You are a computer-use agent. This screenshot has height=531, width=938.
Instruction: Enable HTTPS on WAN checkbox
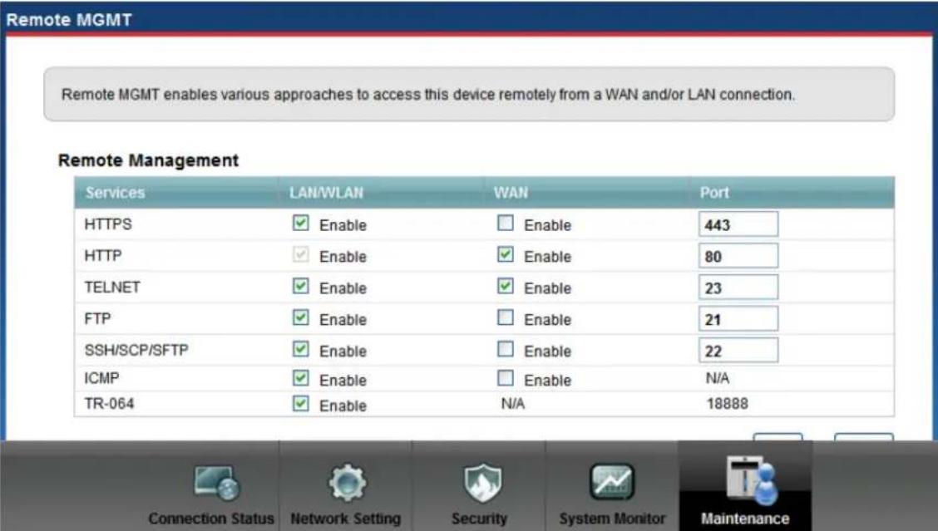pyautogui.click(x=505, y=223)
